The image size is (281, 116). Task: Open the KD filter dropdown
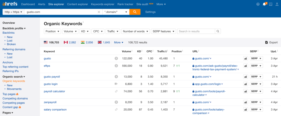85,31
